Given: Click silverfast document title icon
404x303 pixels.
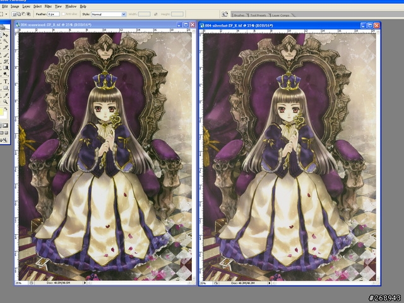Looking at the screenshot, I should pyautogui.click(x=202, y=25).
